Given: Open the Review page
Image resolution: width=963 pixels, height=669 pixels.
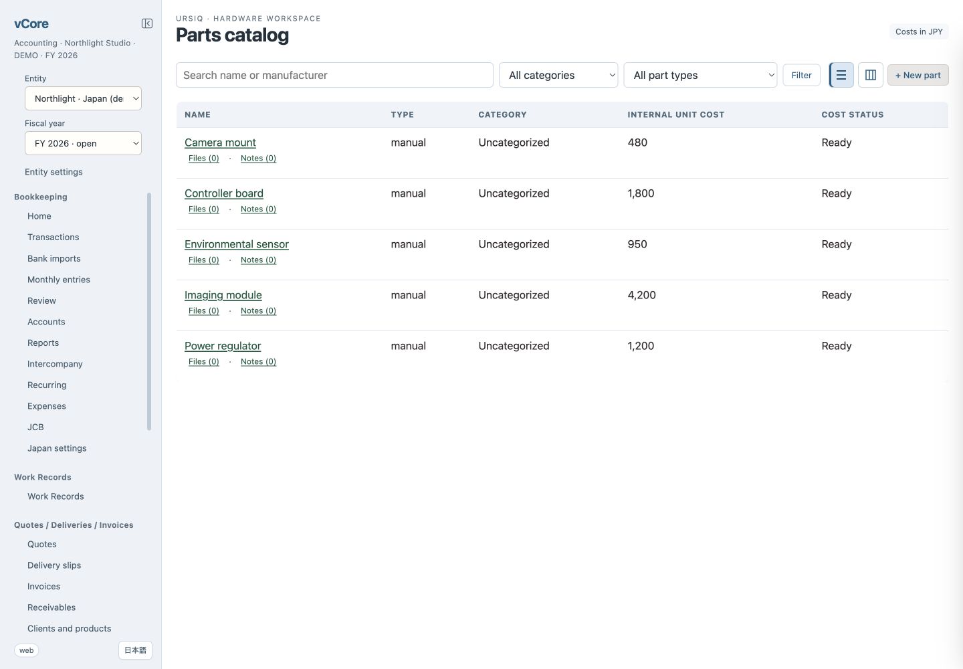Looking at the screenshot, I should 41,301.
